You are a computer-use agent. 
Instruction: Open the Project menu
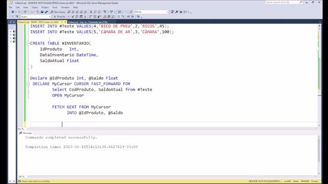click(x=45, y=7)
